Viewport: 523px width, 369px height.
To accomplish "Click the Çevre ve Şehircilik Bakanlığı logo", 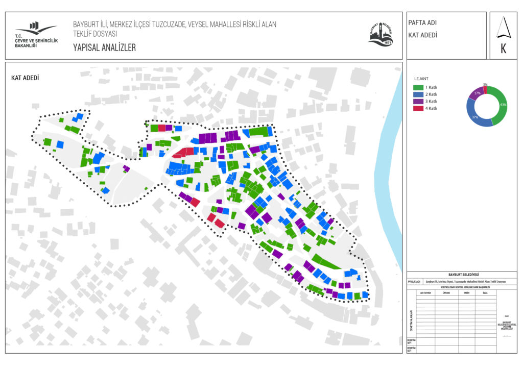I will [36, 35].
